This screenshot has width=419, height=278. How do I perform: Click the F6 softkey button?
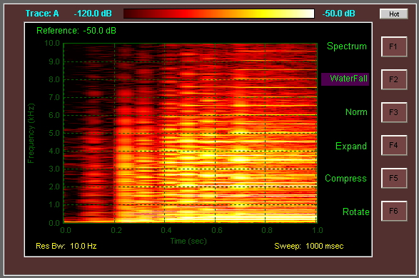(394, 211)
